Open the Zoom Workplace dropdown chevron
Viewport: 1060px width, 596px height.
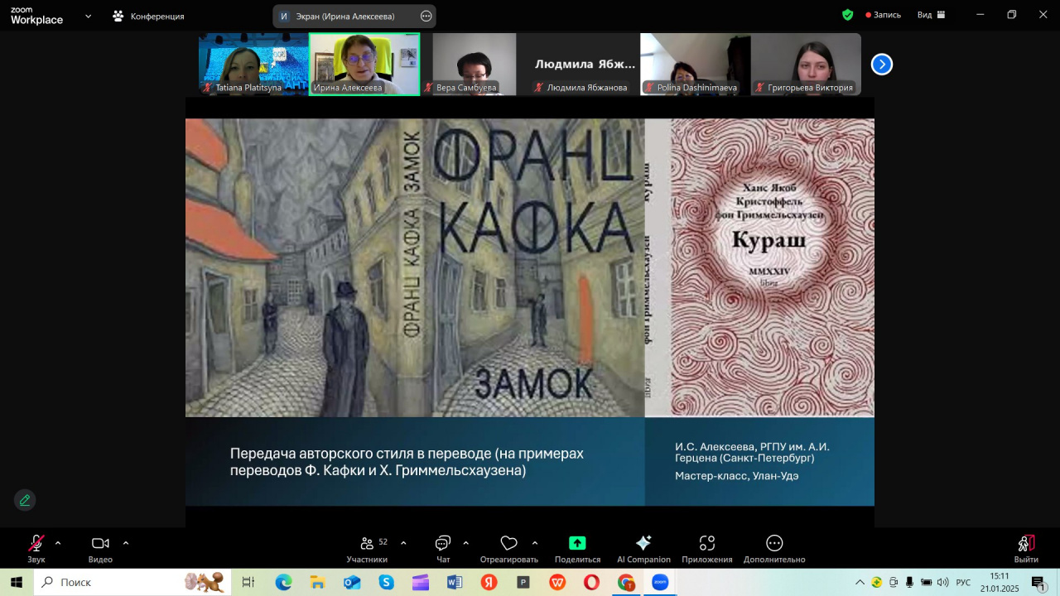(x=89, y=16)
